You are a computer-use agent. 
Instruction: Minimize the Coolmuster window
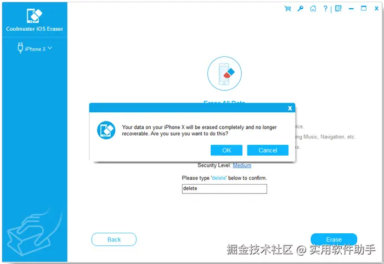point(351,9)
